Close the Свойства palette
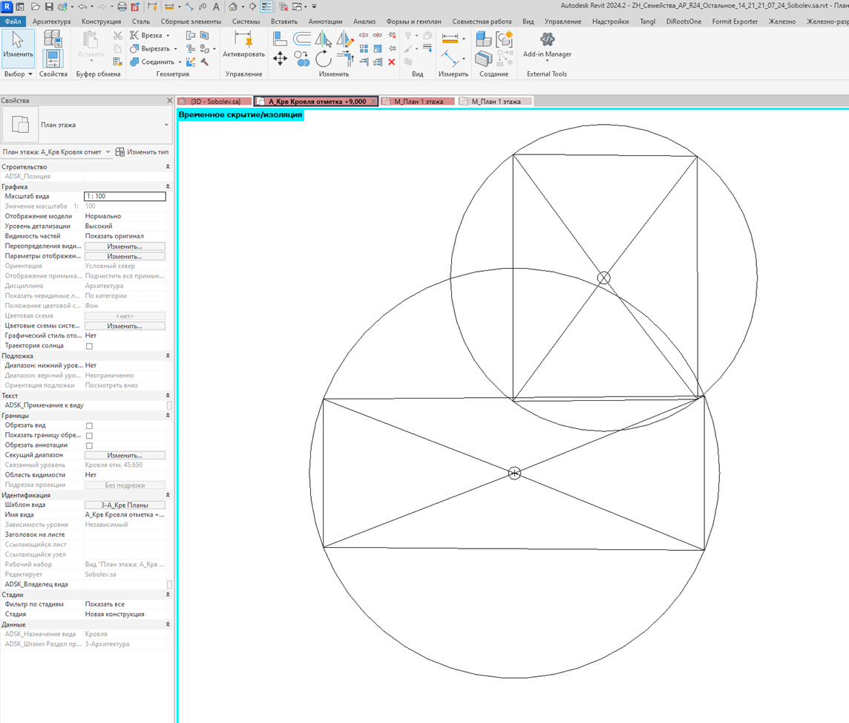 click(169, 101)
